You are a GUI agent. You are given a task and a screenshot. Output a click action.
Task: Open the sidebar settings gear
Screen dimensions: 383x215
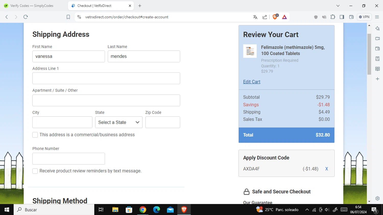pyautogui.click(x=377, y=198)
